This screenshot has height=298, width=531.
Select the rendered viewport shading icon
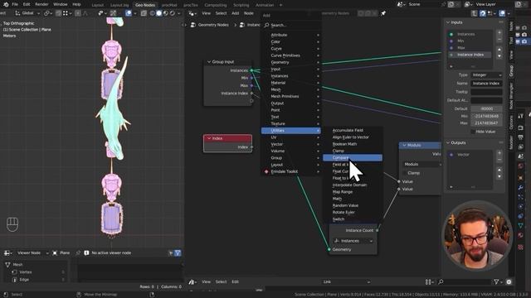tap(172, 13)
